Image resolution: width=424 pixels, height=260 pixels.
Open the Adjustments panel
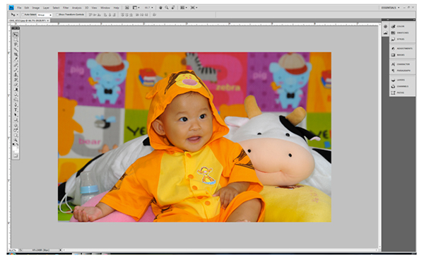[402, 48]
